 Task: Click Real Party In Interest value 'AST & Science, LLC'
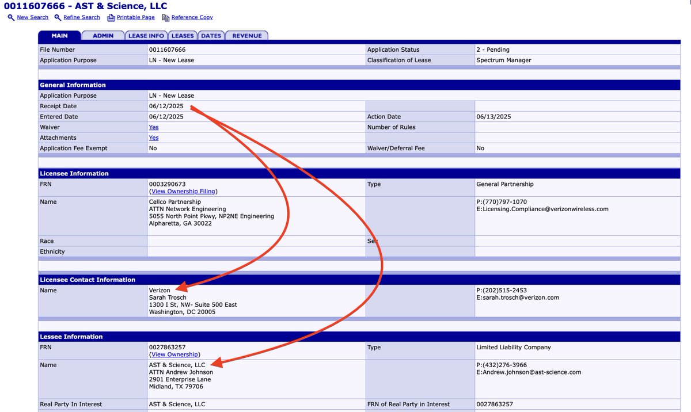[177, 405]
